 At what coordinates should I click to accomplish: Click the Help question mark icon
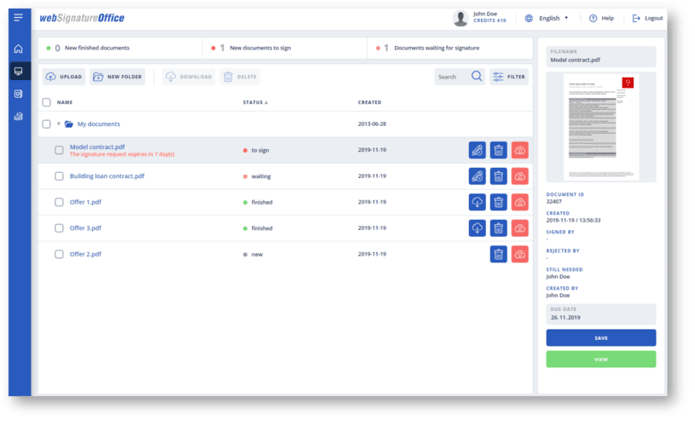coord(594,18)
